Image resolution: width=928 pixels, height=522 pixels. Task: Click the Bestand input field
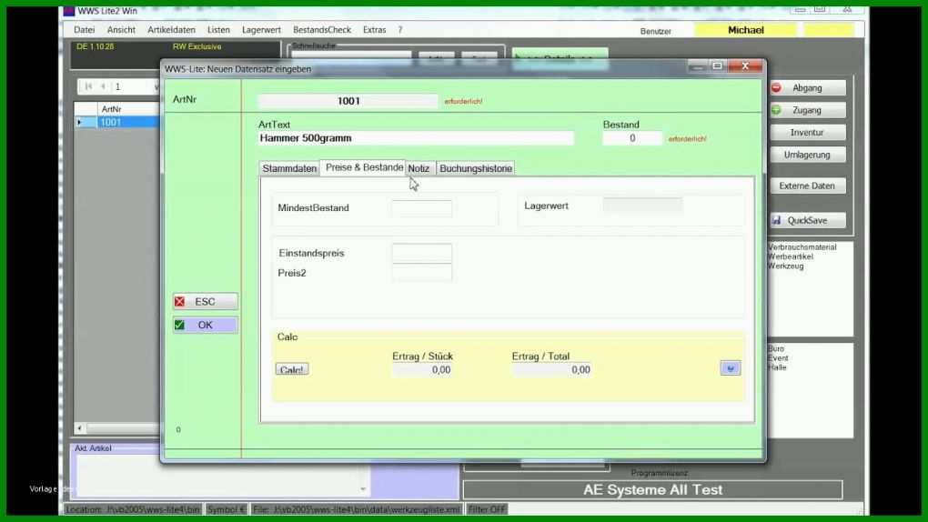(x=632, y=138)
